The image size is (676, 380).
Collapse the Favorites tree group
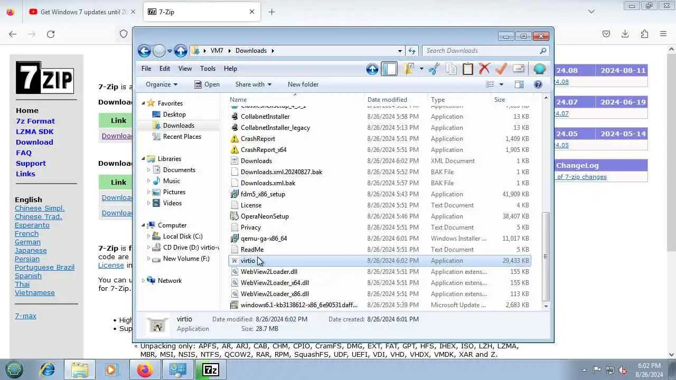tap(143, 103)
